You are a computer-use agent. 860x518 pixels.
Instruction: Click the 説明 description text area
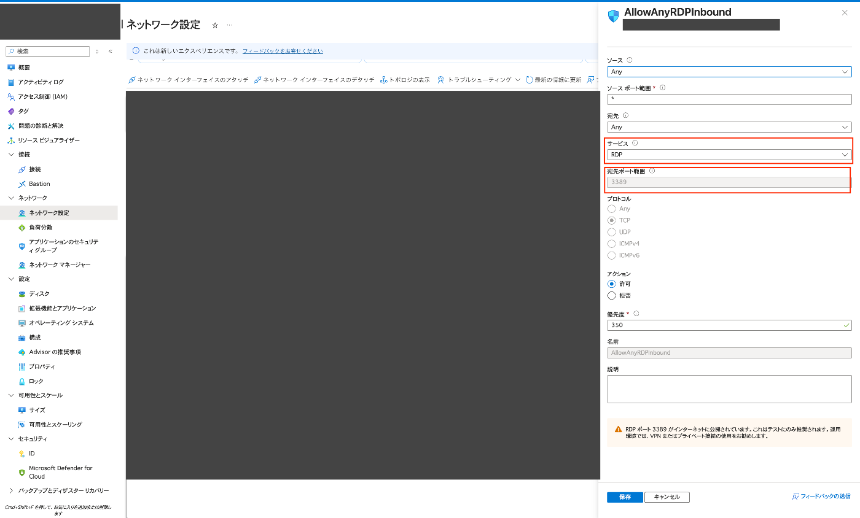point(729,389)
